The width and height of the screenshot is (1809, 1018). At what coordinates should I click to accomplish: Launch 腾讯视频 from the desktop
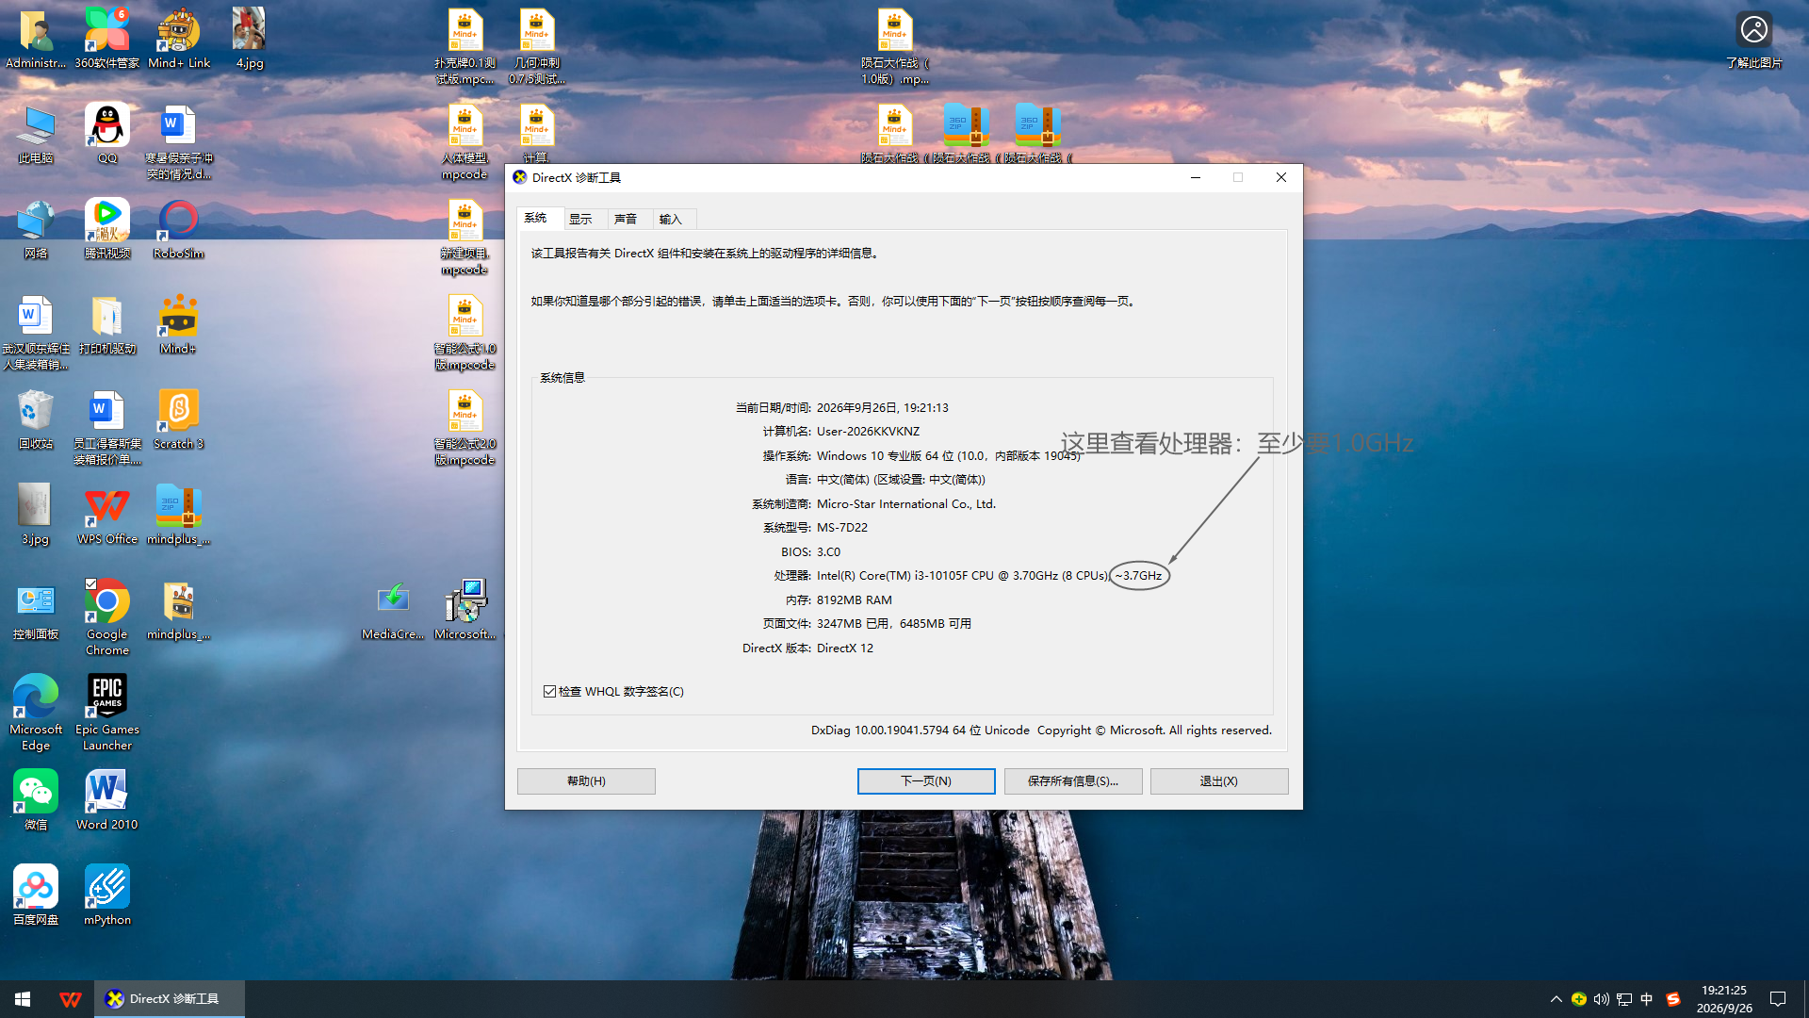click(107, 229)
